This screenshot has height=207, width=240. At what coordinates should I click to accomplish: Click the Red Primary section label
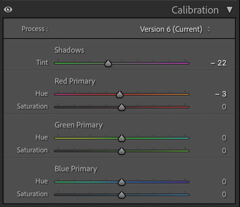click(75, 81)
